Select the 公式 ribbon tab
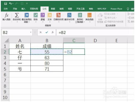Viewport: 135px width, 102px height. coord(45,9)
